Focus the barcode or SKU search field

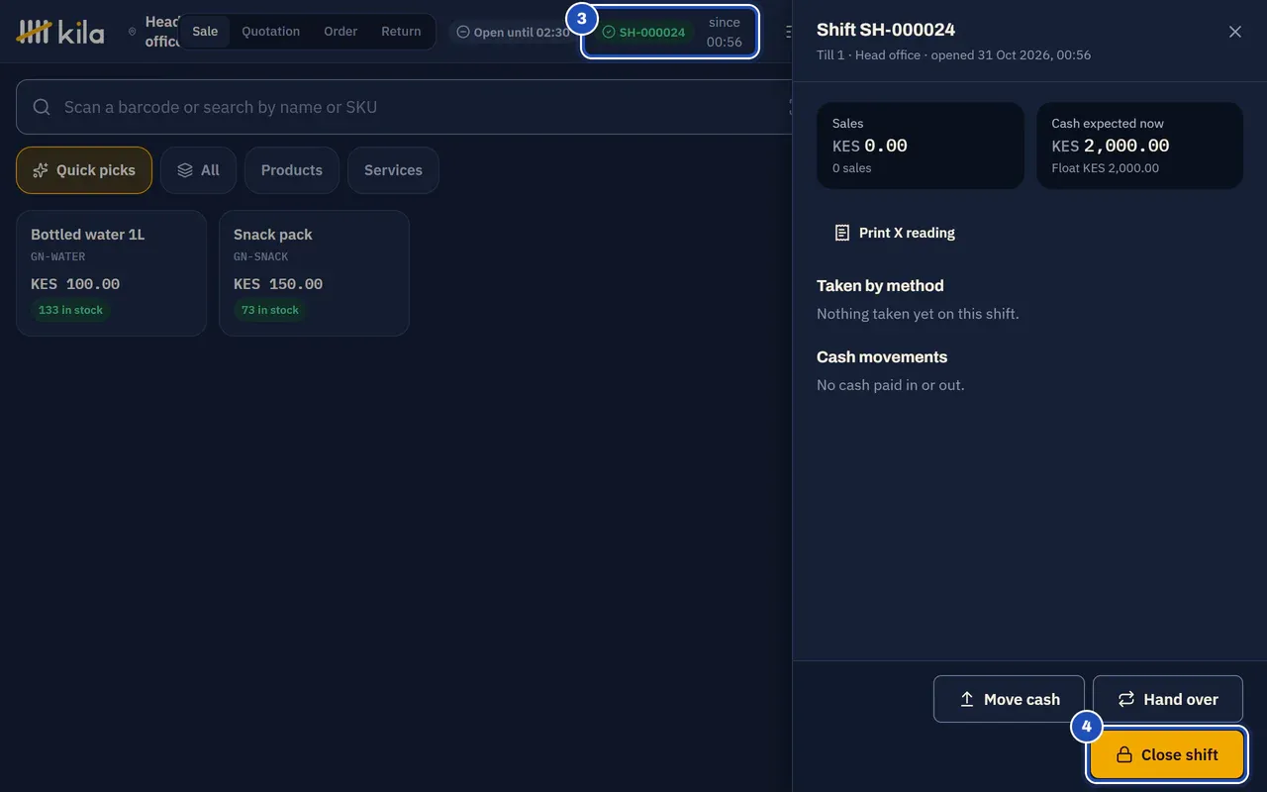[x=404, y=107]
